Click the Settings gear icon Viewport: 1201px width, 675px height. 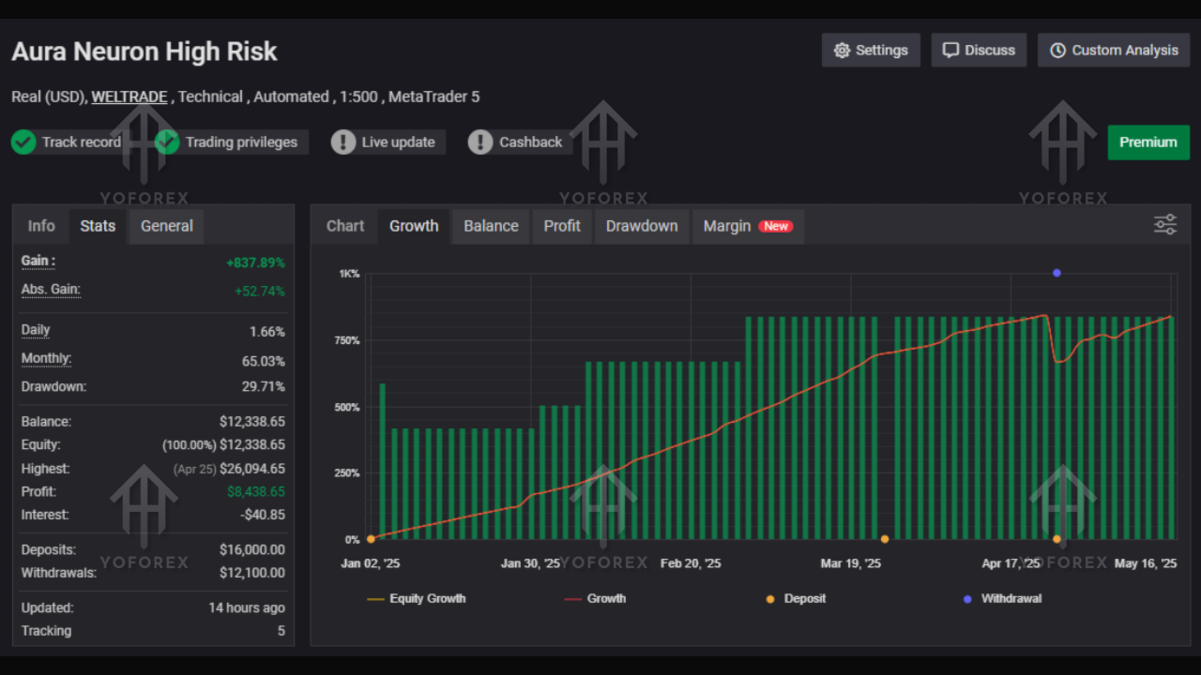click(x=843, y=50)
